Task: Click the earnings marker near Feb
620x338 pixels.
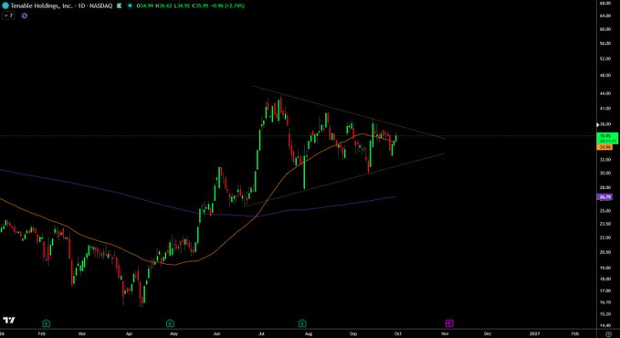Action: (47, 323)
